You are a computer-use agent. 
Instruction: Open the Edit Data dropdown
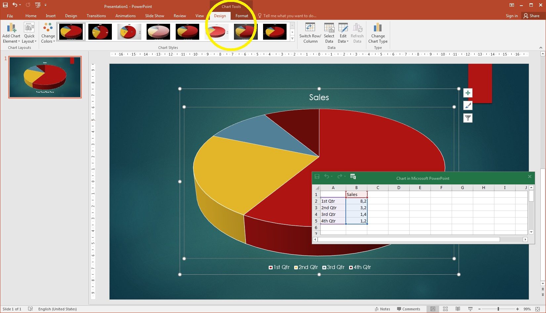(x=343, y=39)
